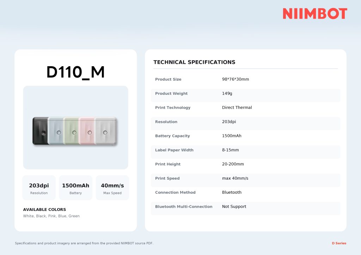Click the pink printer in the image
361x255 pixels.
coord(87,131)
